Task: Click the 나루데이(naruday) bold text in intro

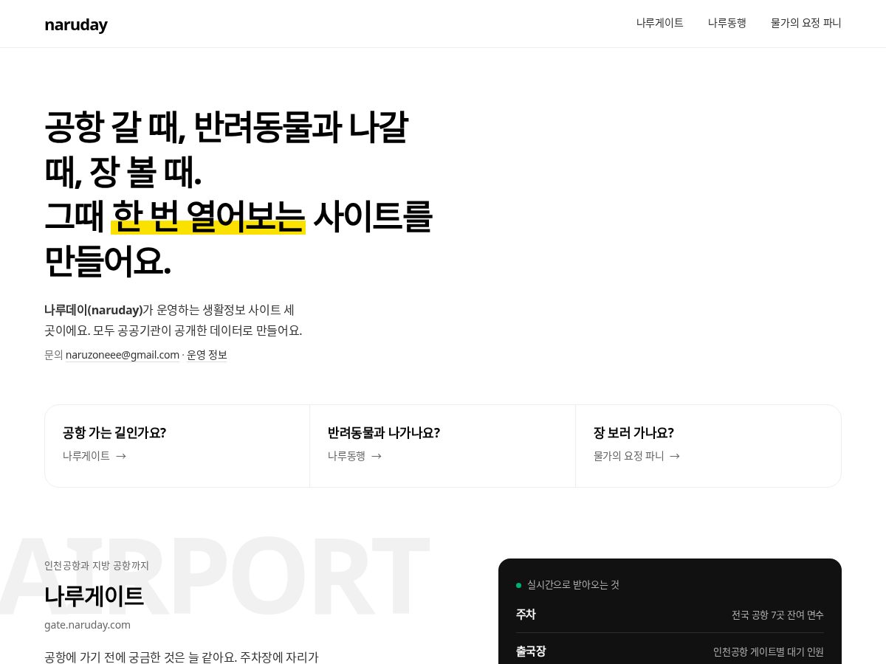Action: pyautogui.click(x=94, y=310)
